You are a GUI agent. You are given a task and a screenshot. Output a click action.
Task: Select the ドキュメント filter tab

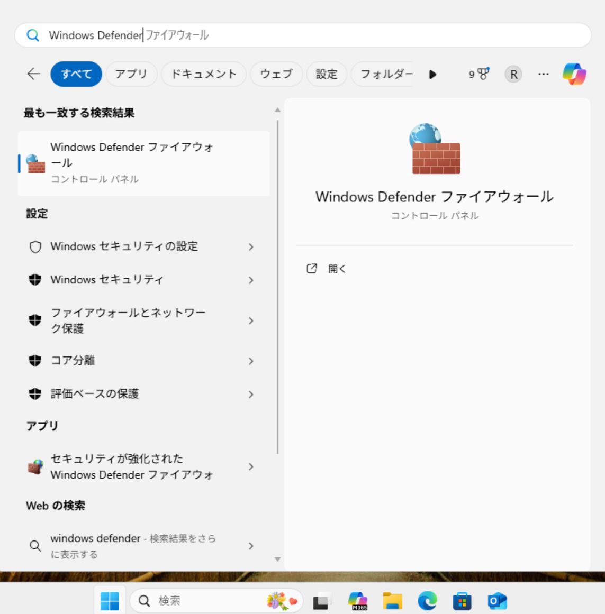203,74
